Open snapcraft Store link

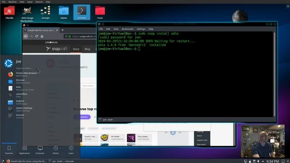pyautogui.click(x=76, y=49)
